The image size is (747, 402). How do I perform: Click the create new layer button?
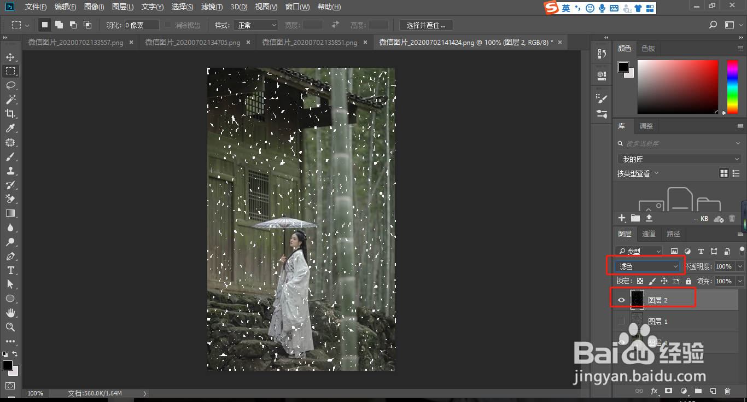(712, 391)
